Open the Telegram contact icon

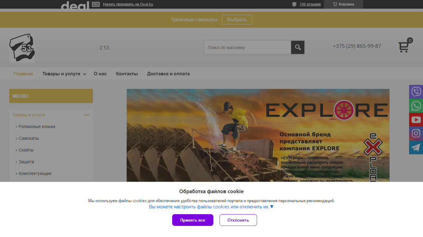tap(416, 147)
